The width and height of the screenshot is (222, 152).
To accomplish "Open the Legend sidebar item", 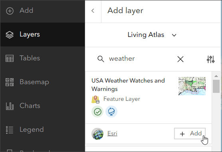I will point(42,130).
